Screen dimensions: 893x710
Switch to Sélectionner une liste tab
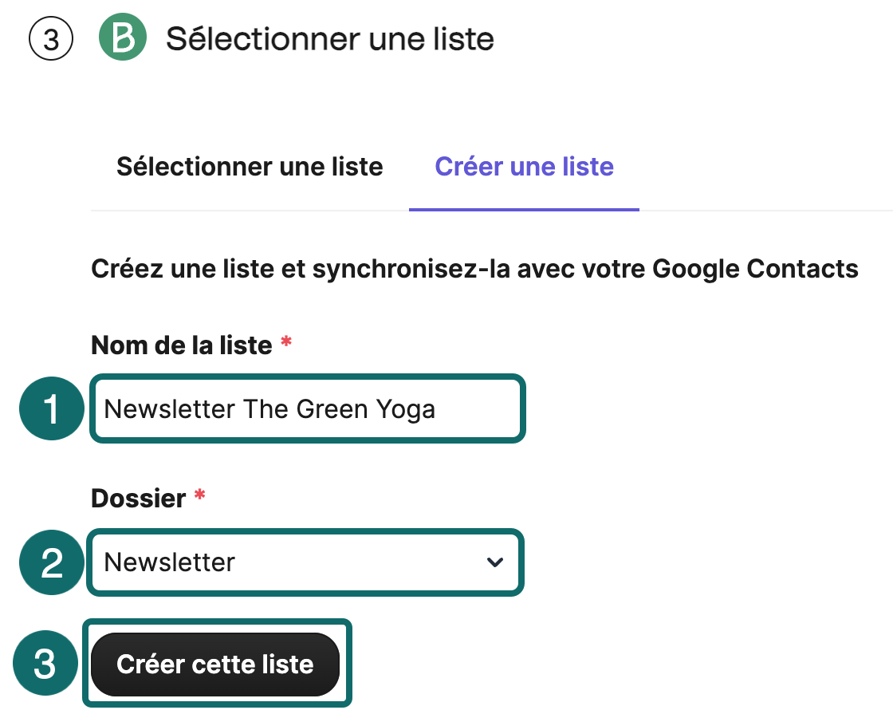pos(250,167)
